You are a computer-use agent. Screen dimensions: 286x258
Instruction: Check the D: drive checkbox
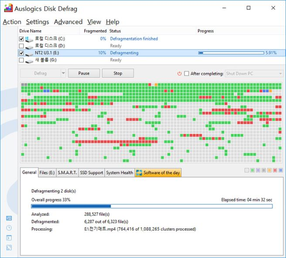pyautogui.click(x=21, y=46)
